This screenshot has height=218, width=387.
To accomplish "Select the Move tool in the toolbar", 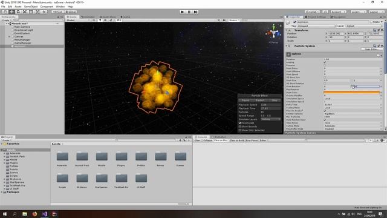I will click(x=11, y=12).
